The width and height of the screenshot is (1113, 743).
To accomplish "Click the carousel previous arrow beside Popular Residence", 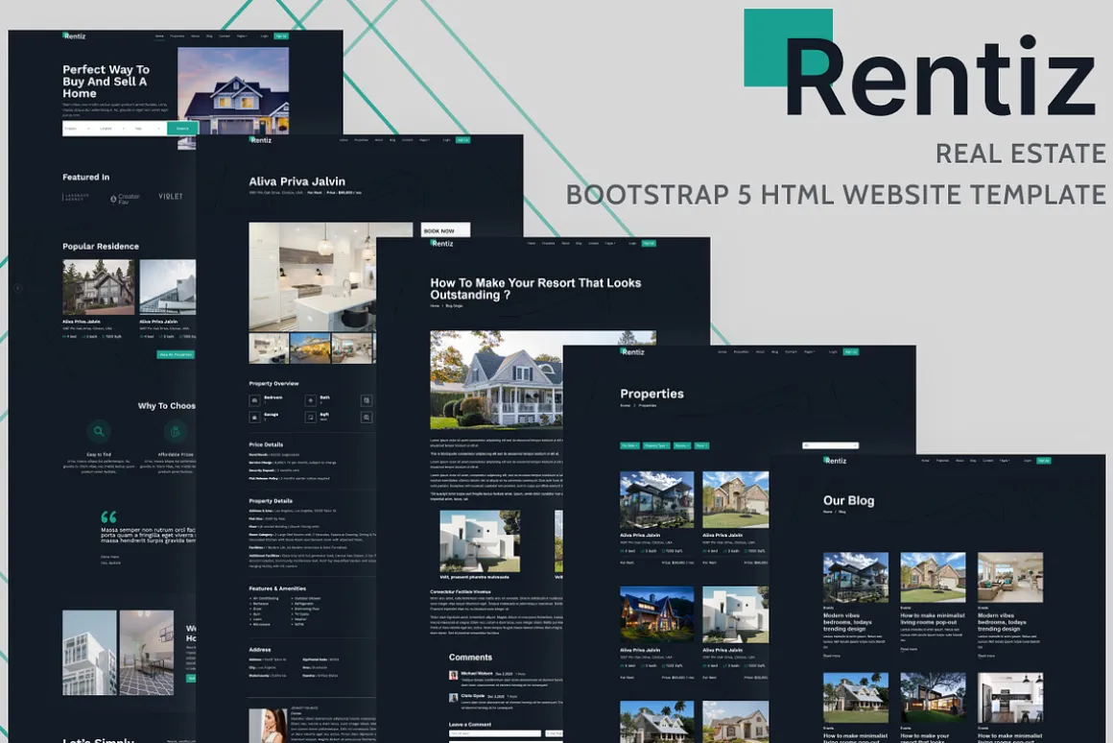I will [17, 288].
